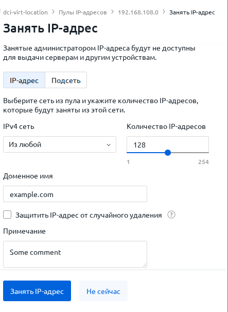
Task: Click chevron after dci-virt-location breadcrumb
Action: [53, 12]
